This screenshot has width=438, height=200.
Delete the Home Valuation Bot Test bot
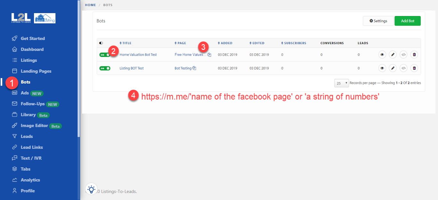click(414, 55)
